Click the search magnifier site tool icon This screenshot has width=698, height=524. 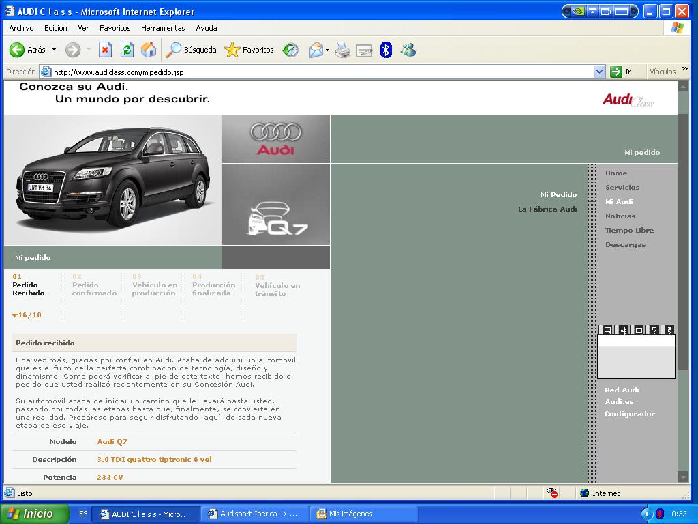click(607, 330)
